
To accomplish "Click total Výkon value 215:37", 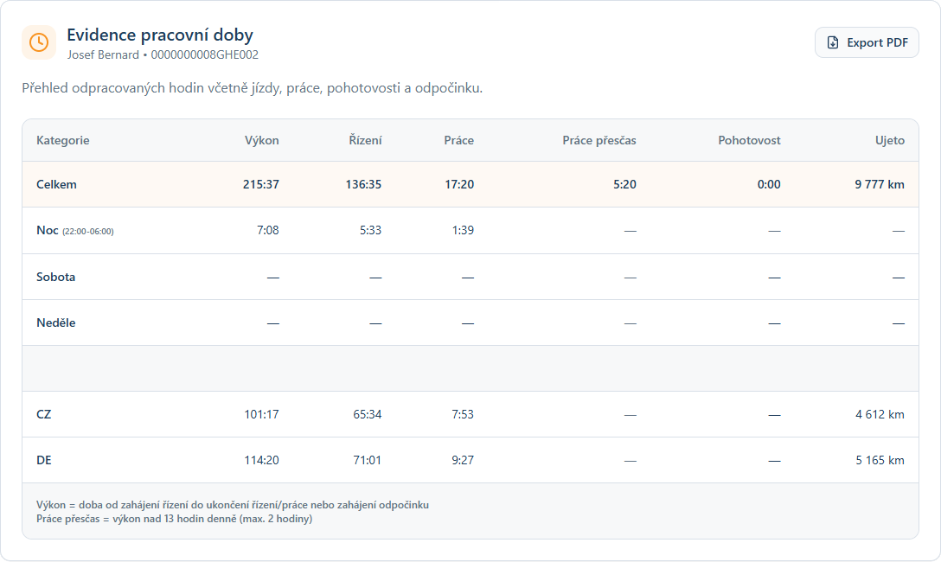I will point(261,184).
